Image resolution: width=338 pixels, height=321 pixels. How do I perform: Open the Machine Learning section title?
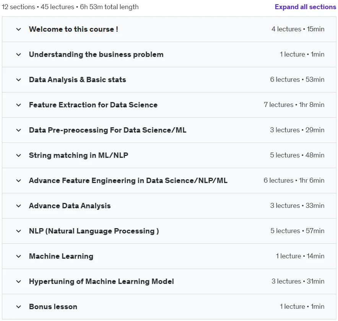click(61, 256)
